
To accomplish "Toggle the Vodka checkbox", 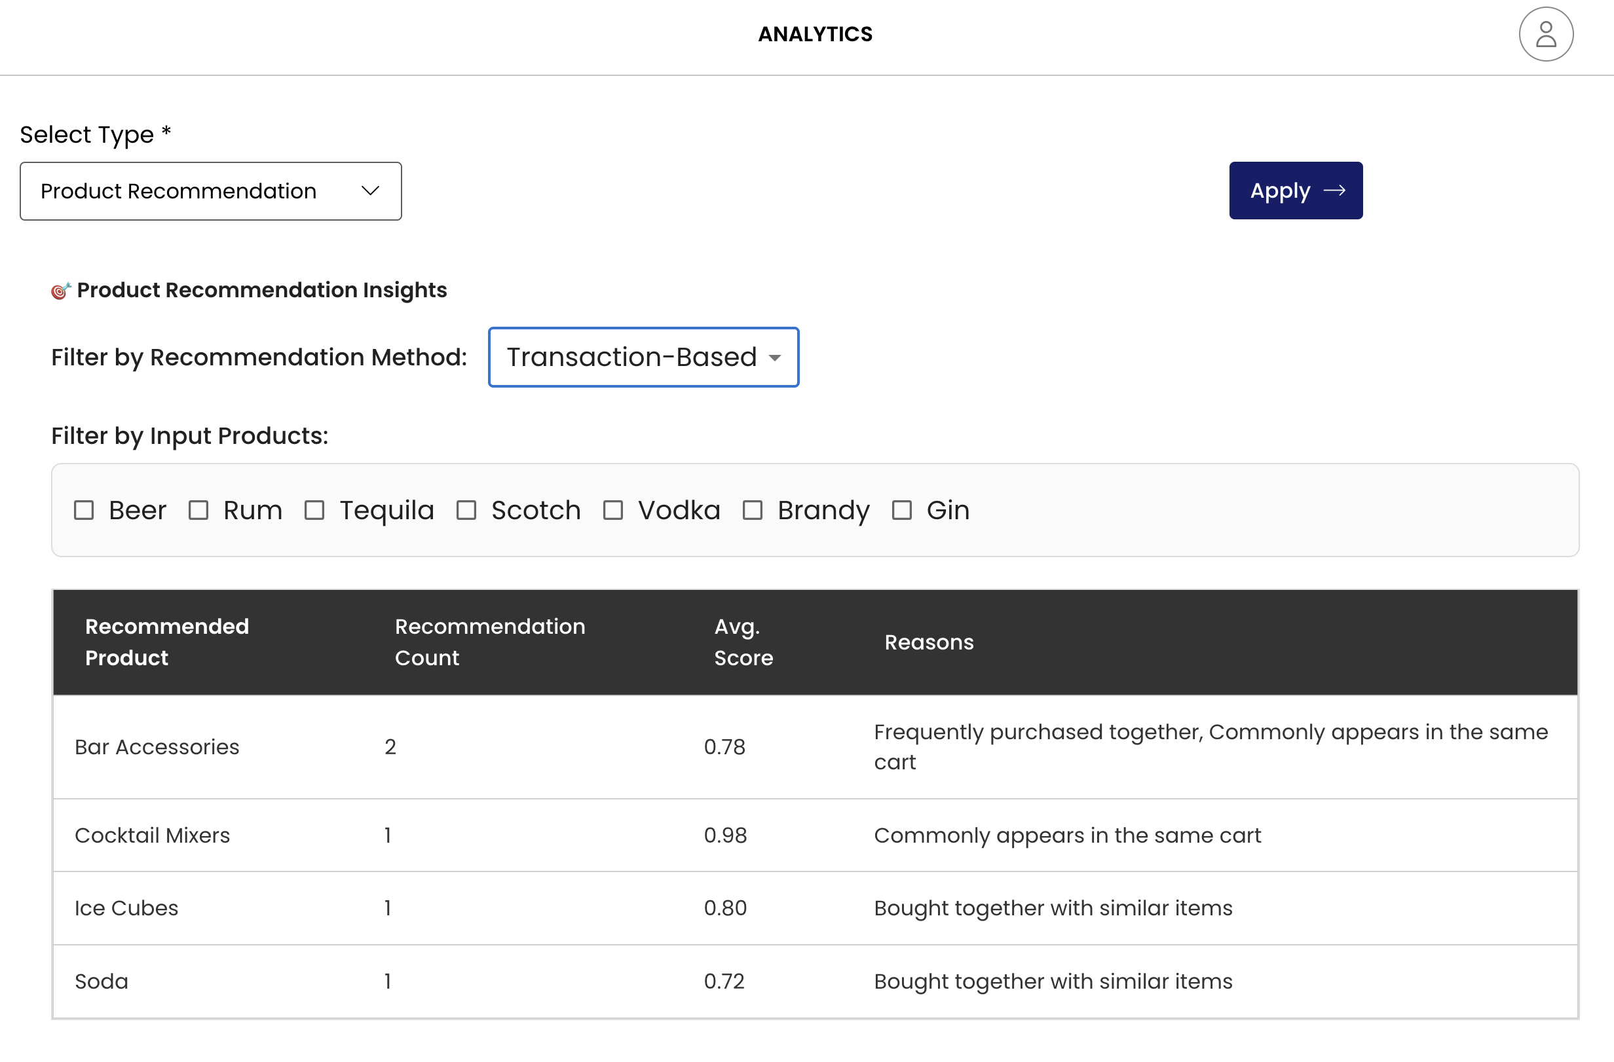I will (612, 509).
